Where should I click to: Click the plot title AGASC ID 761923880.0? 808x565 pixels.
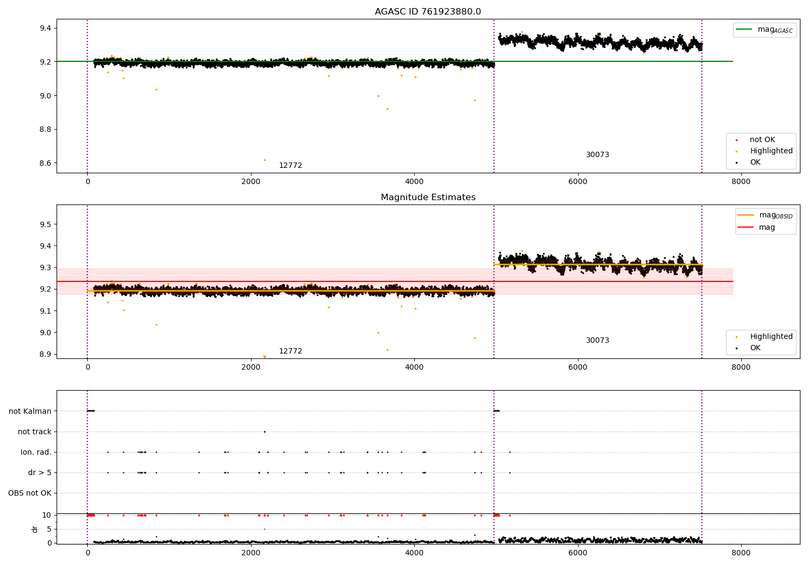point(428,12)
